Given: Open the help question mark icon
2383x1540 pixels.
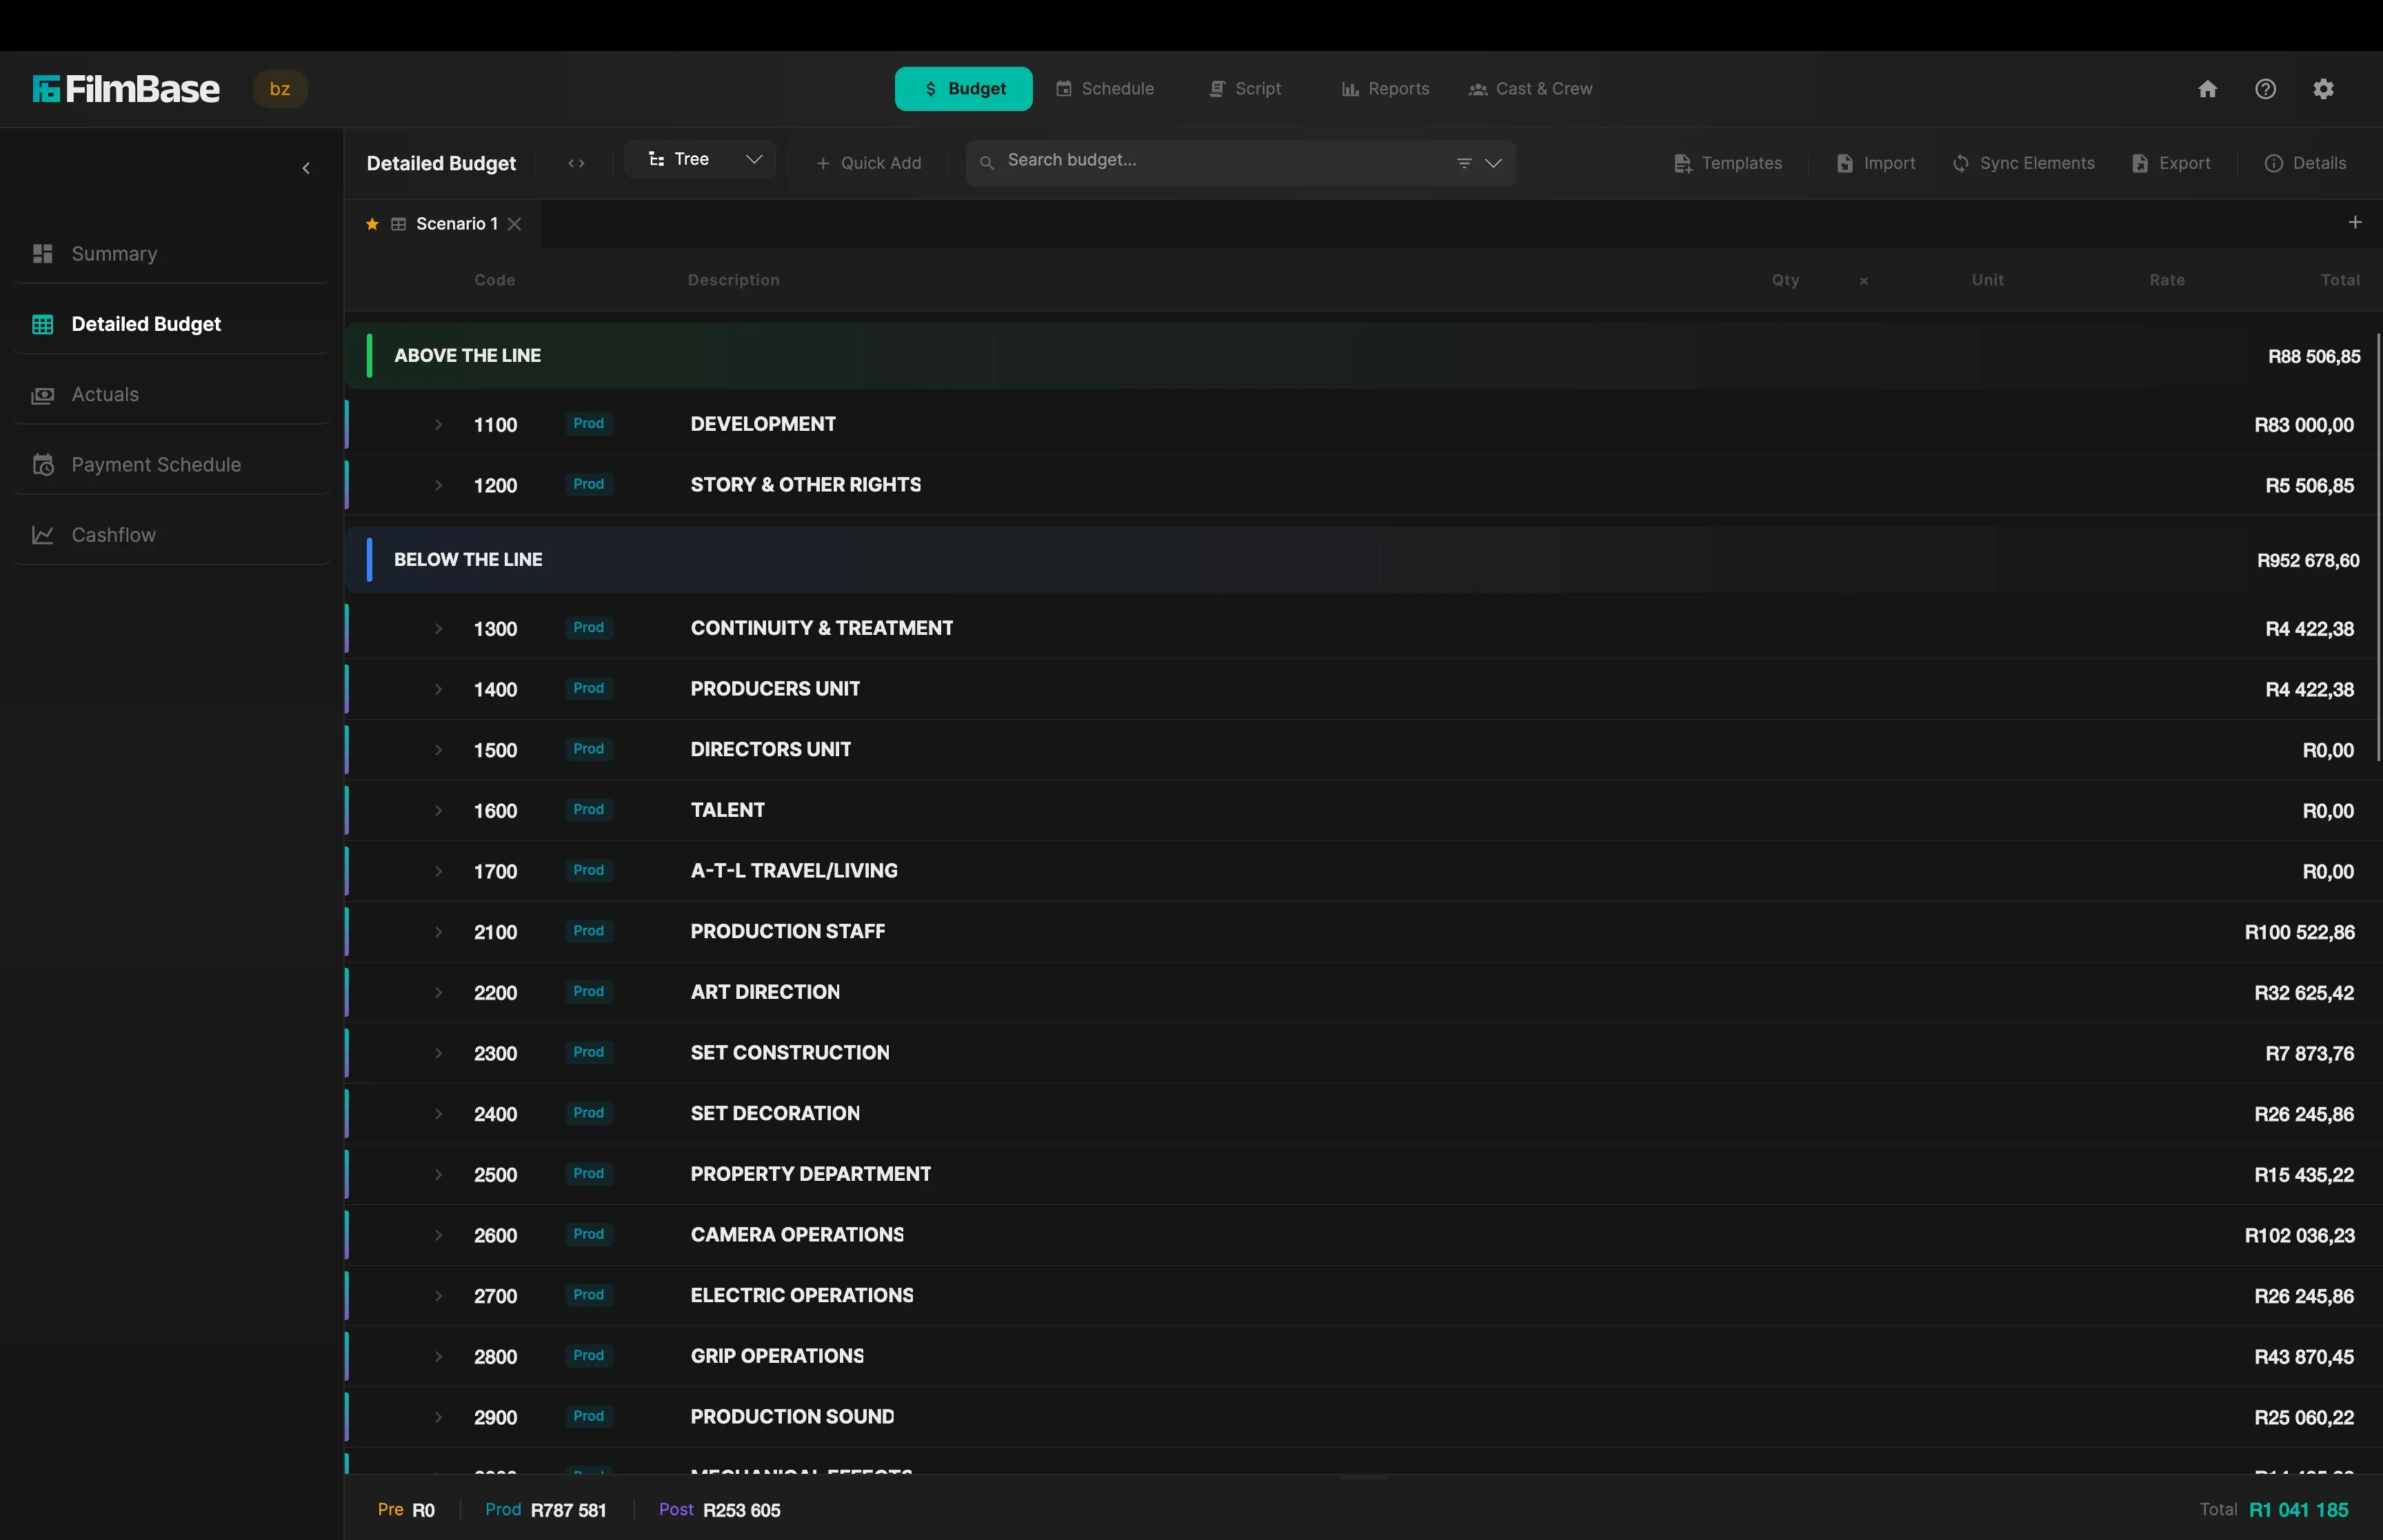Looking at the screenshot, I should click(x=2265, y=89).
